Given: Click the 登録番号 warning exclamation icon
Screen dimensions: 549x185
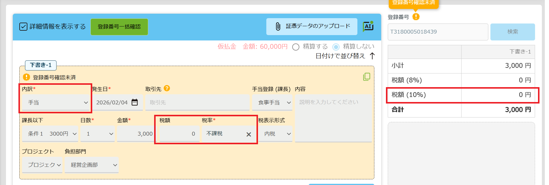Looking at the screenshot, I should pyautogui.click(x=416, y=17).
